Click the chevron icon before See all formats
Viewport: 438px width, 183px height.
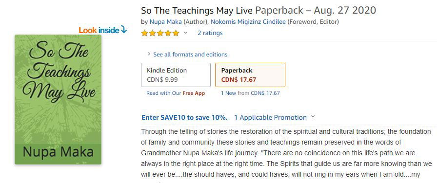pyautogui.click(x=149, y=54)
